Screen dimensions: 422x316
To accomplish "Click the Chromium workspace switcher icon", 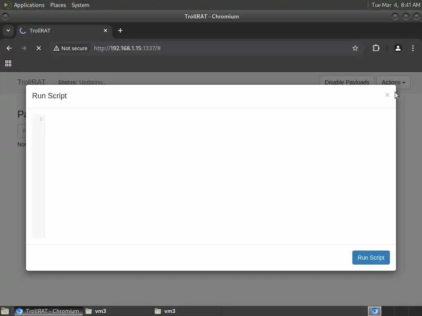I will pos(374,311).
